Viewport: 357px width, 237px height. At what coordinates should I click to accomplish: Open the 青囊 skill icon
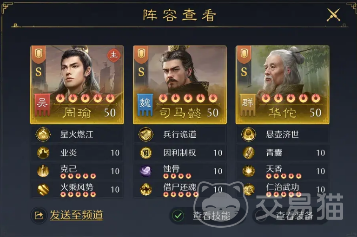[249, 153]
